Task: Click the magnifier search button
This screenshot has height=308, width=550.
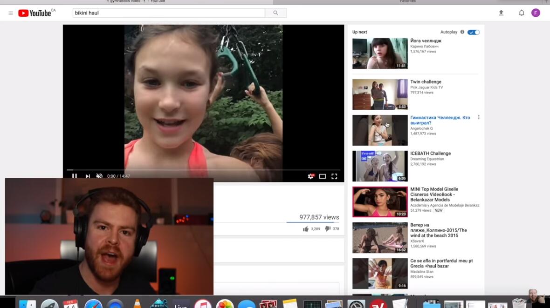Action: [x=275, y=13]
